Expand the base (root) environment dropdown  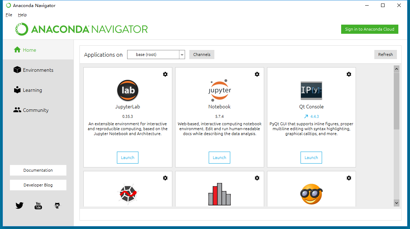182,55
